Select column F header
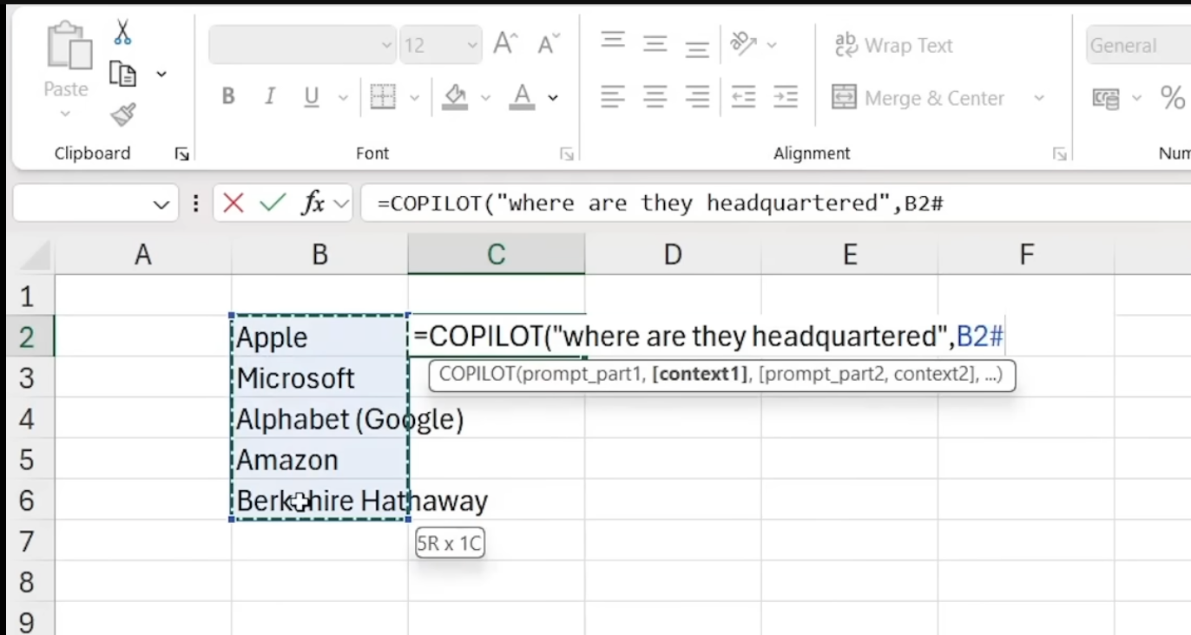 click(x=1026, y=254)
